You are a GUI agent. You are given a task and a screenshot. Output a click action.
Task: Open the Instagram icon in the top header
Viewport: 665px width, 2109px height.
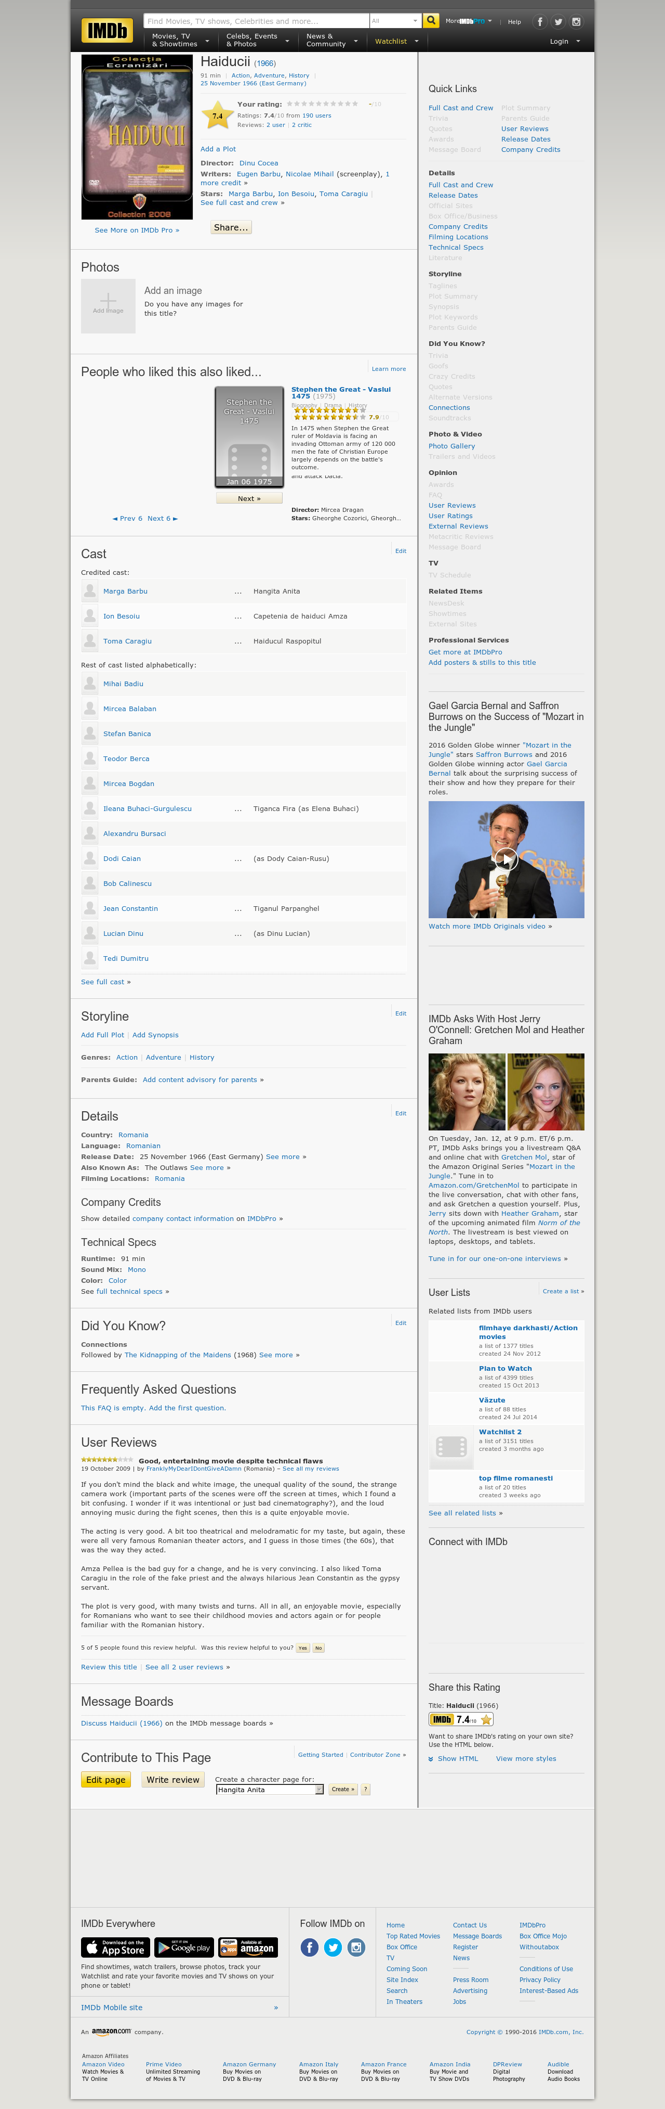click(x=576, y=22)
